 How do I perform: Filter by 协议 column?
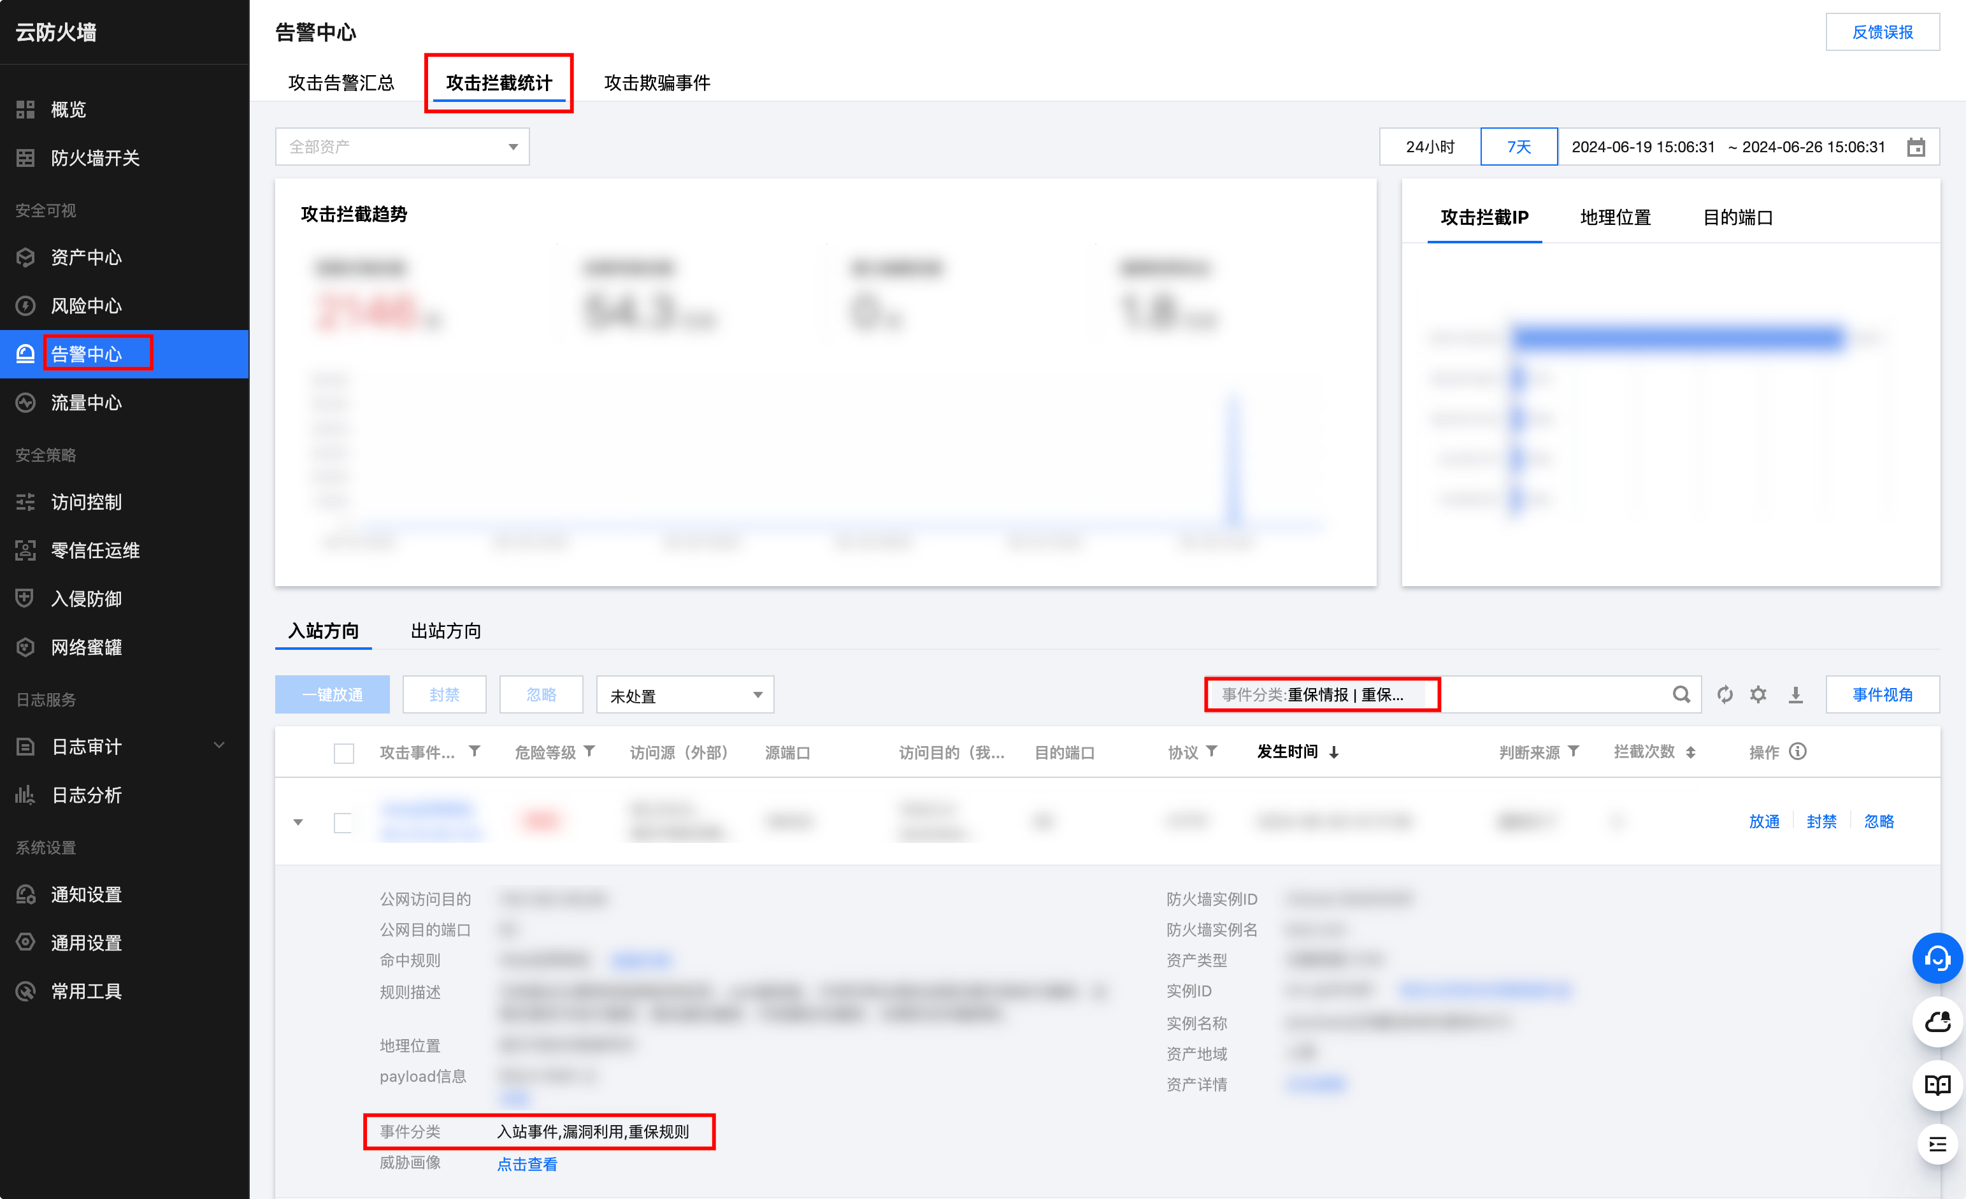click(1212, 752)
